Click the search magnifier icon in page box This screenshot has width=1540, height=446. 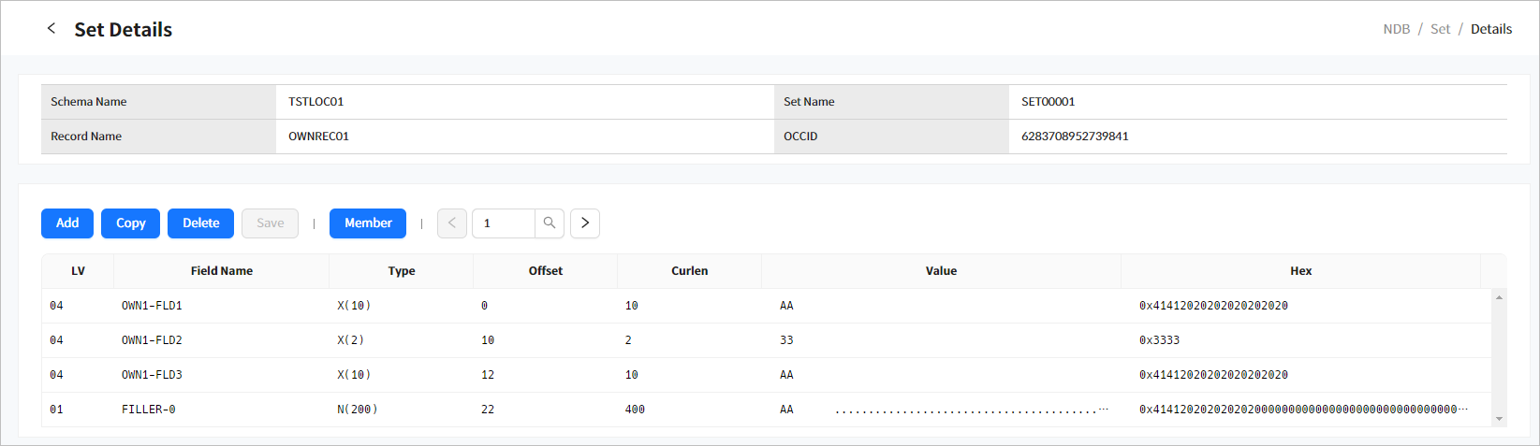550,223
